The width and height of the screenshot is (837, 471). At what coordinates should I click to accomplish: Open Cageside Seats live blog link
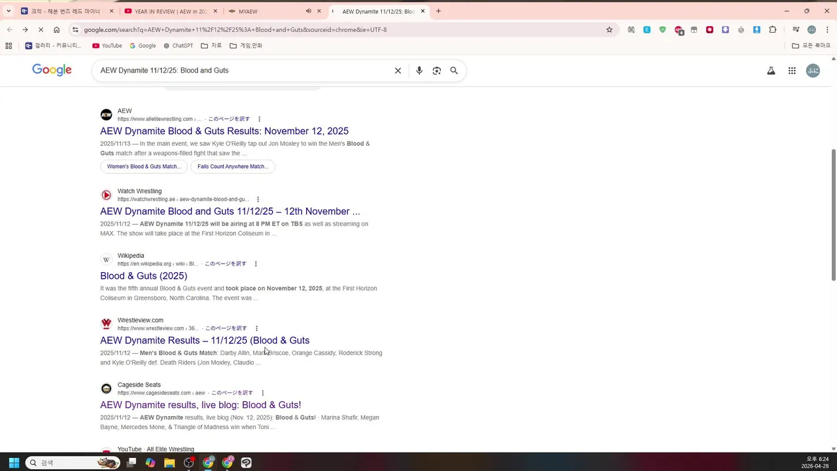(x=201, y=405)
